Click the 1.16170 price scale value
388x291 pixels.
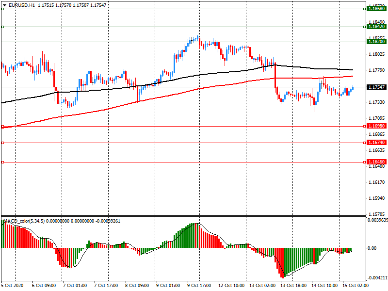click(x=377, y=182)
